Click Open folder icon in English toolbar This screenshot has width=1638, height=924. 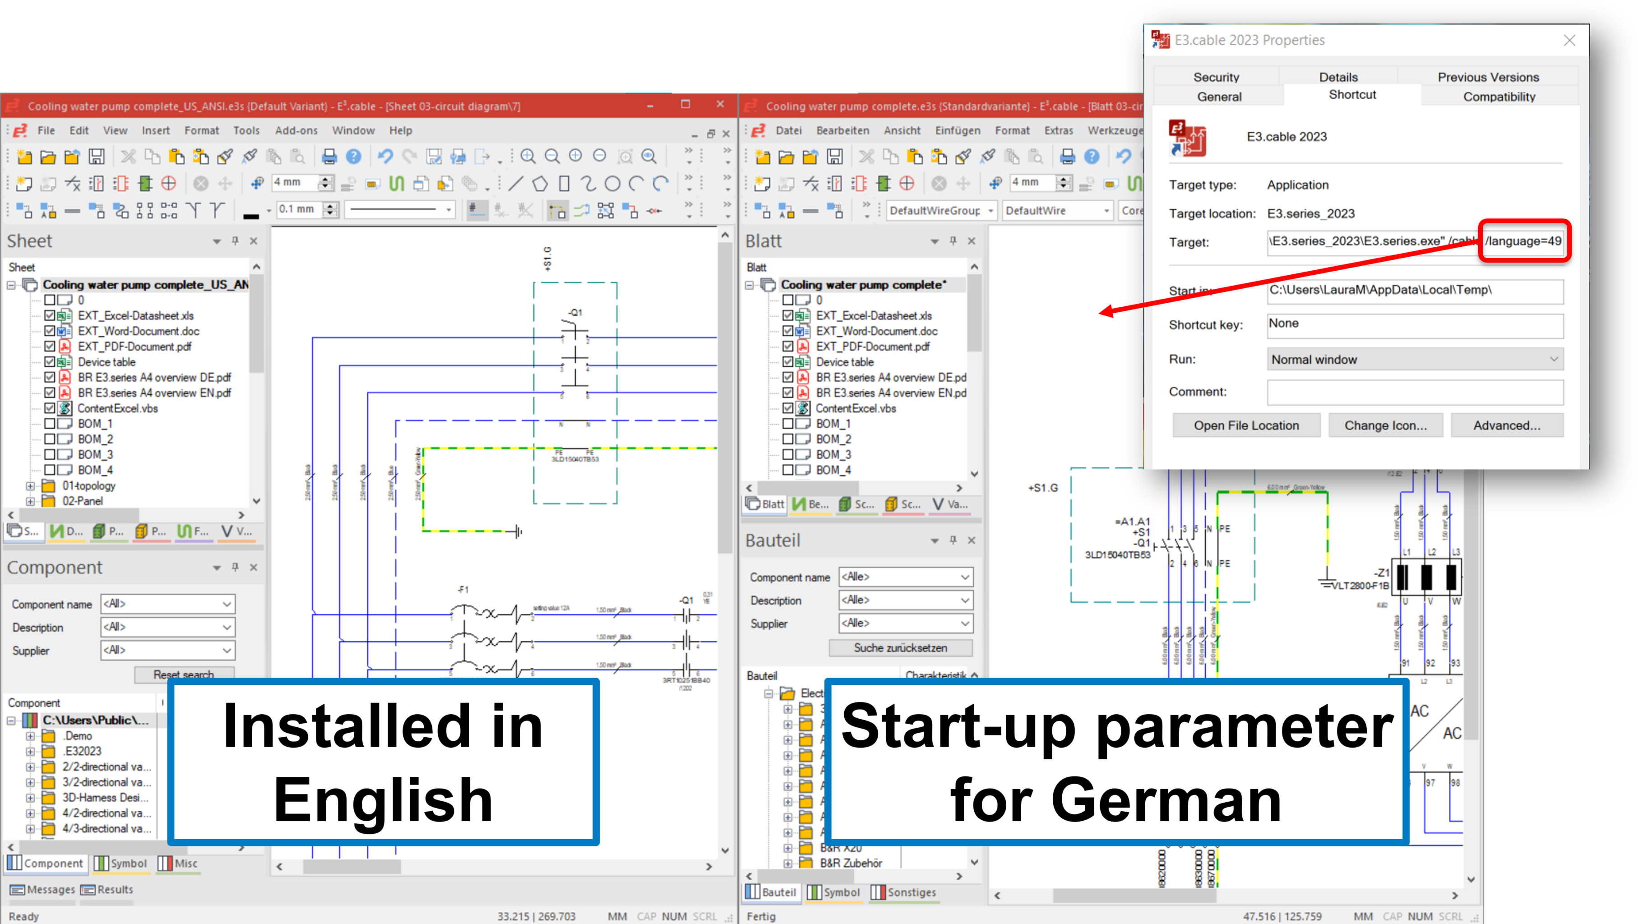point(48,157)
